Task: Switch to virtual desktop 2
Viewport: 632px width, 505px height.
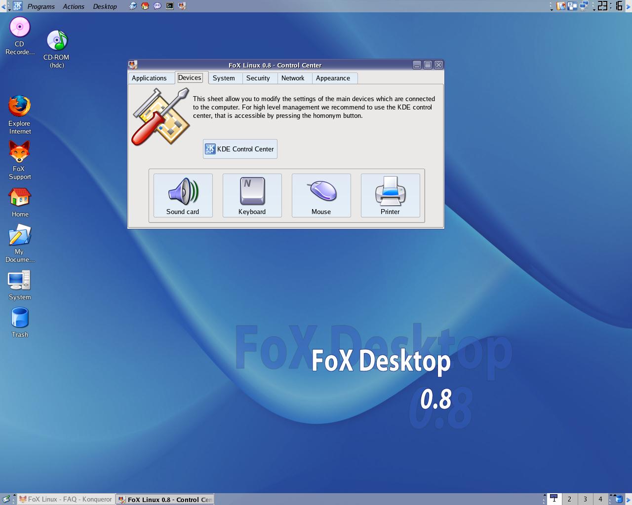Action: click(x=569, y=499)
